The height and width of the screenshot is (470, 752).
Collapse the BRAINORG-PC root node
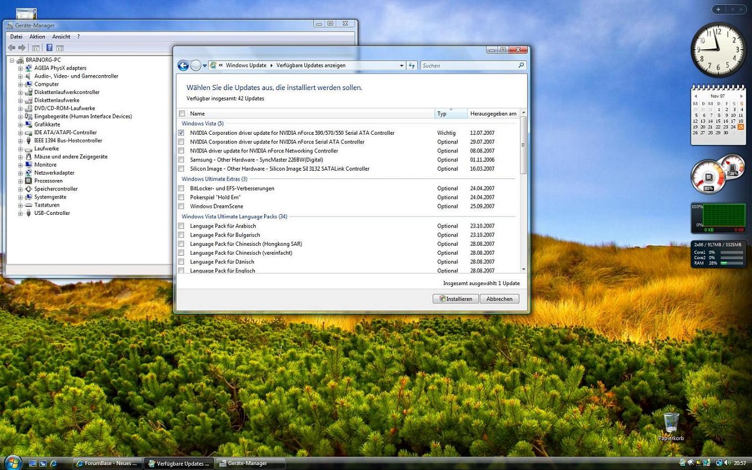pos(12,60)
